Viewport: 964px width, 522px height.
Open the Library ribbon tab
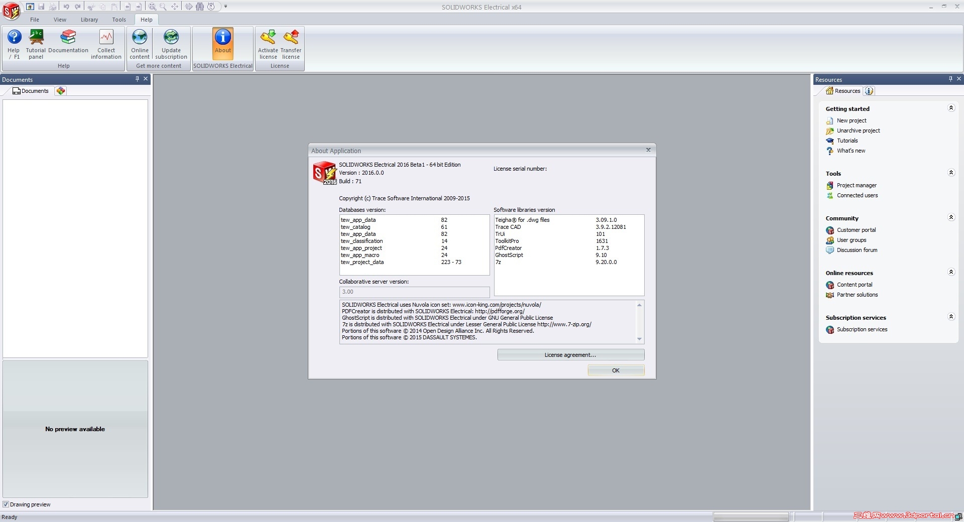pyautogui.click(x=89, y=20)
